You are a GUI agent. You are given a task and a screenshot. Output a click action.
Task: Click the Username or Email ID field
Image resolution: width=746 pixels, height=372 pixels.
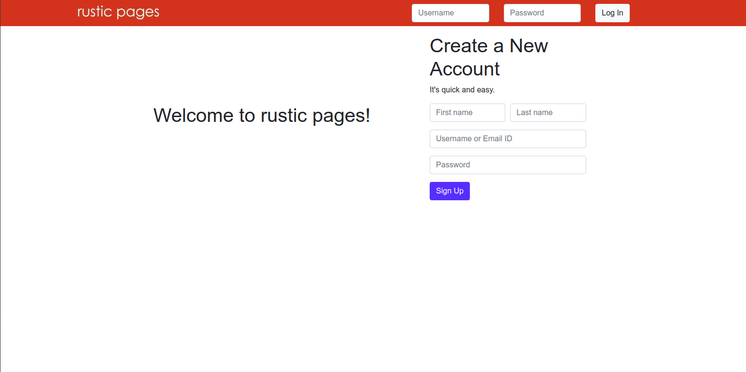[507, 138]
